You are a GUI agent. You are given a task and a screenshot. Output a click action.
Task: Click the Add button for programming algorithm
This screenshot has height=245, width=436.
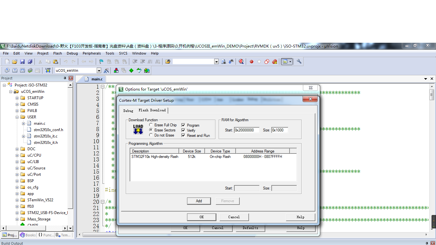coord(199,201)
